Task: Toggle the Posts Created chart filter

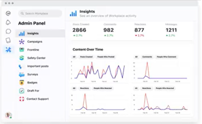Action: pos(86,57)
